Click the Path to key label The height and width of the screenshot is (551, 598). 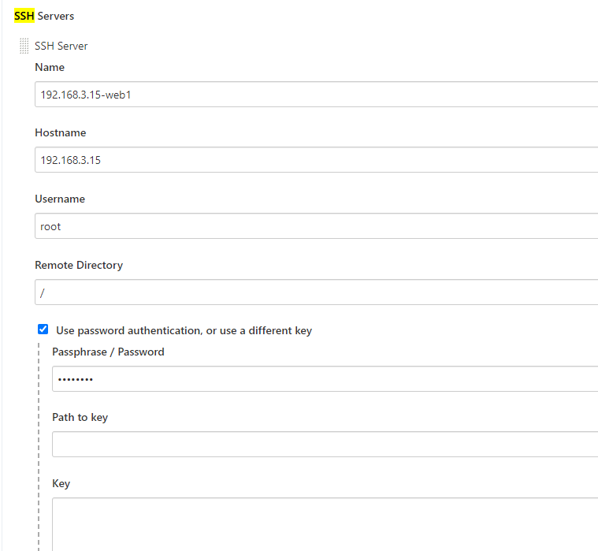click(80, 418)
